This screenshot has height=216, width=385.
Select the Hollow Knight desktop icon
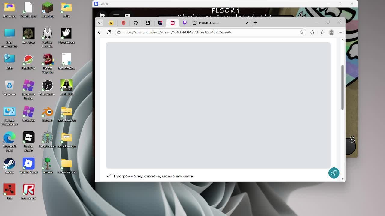point(47,38)
